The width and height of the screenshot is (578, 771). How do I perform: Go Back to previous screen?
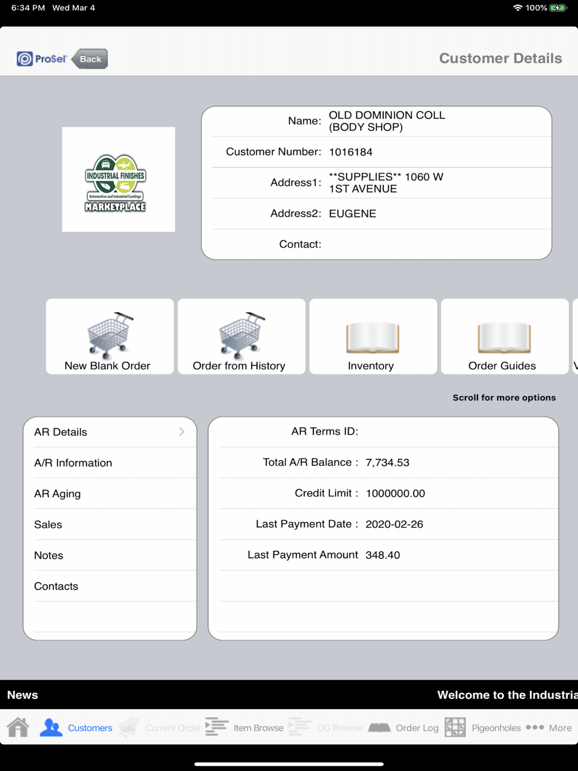[x=90, y=59]
